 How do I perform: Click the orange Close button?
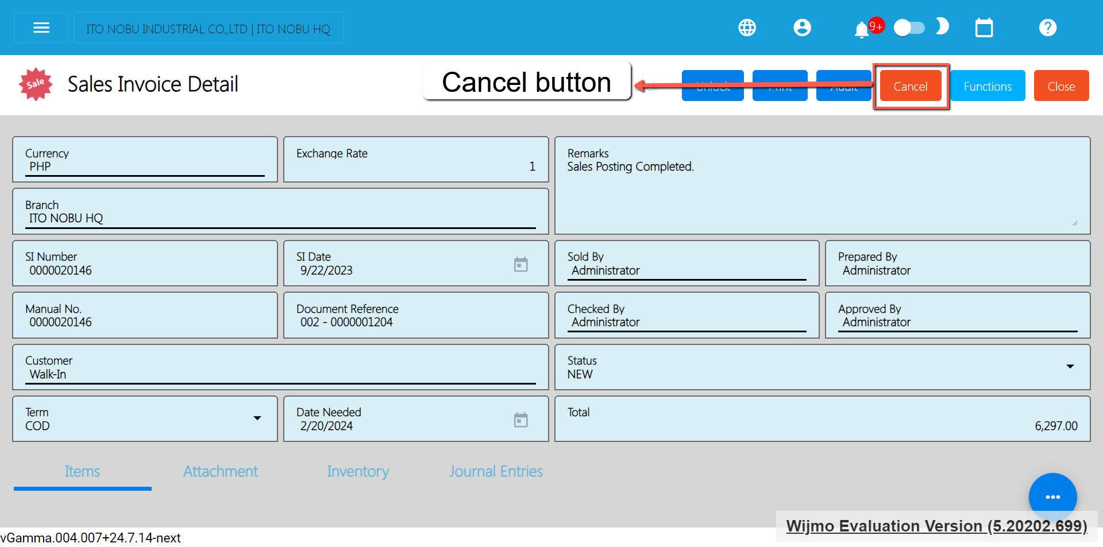coord(1060,86)
